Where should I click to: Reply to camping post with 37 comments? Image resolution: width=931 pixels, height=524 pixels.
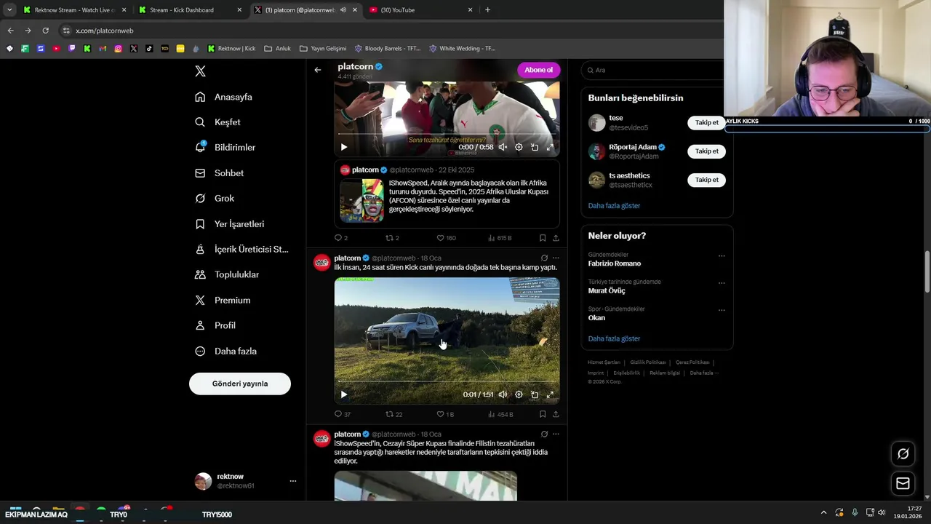tap(342, 414)
